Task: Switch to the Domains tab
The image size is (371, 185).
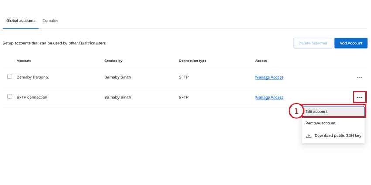Action: tap(50, 21)
